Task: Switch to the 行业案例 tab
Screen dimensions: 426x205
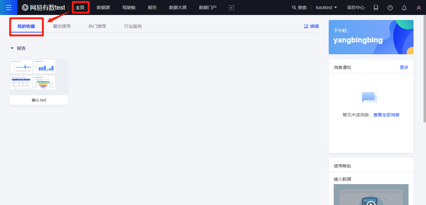Action: point(133,26)
